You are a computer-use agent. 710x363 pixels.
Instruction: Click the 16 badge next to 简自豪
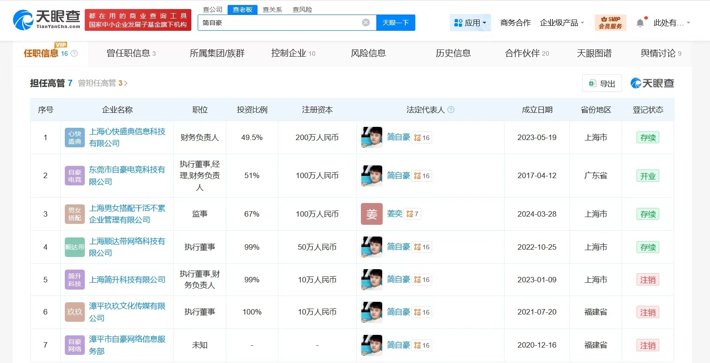click(421, 137)
